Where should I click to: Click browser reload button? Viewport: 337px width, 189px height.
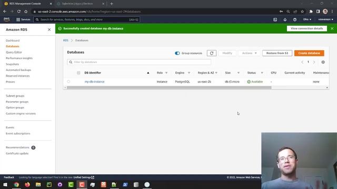(x=19, y=12)
